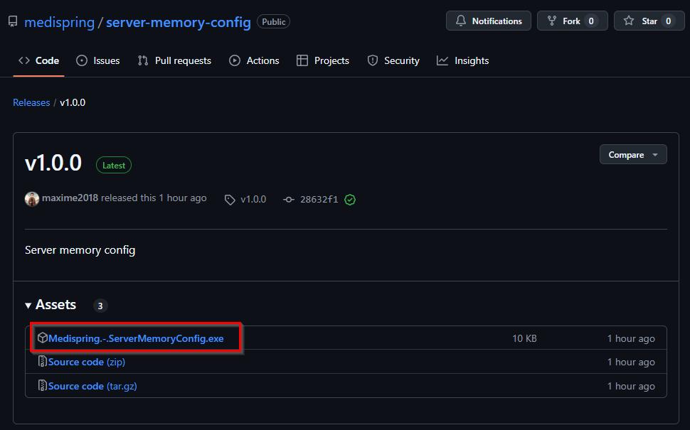
Task: Click the green verified check icon
Action: coord(350,200)
